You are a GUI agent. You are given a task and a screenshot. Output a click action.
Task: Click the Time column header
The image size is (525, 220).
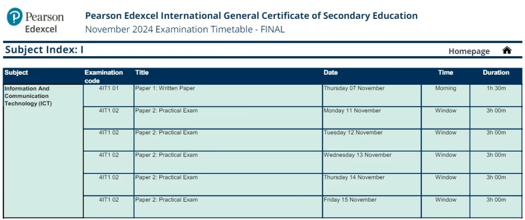point(445,72)
